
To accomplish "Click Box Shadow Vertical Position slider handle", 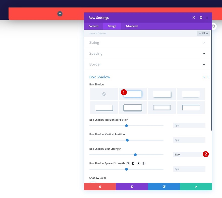I will point(127,140).
